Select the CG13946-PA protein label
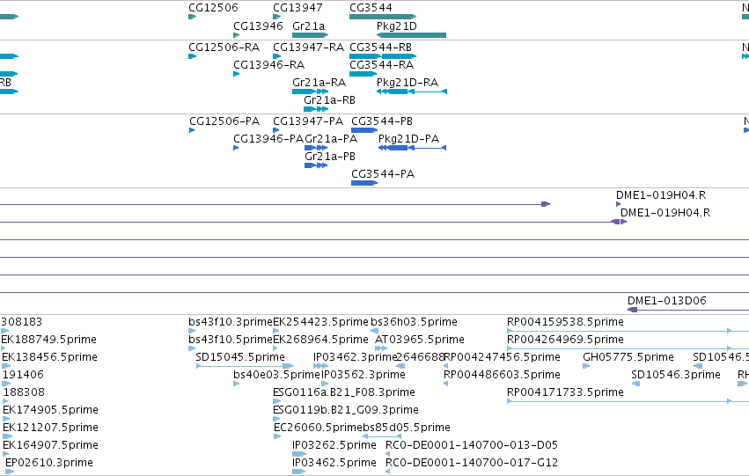 268,139
